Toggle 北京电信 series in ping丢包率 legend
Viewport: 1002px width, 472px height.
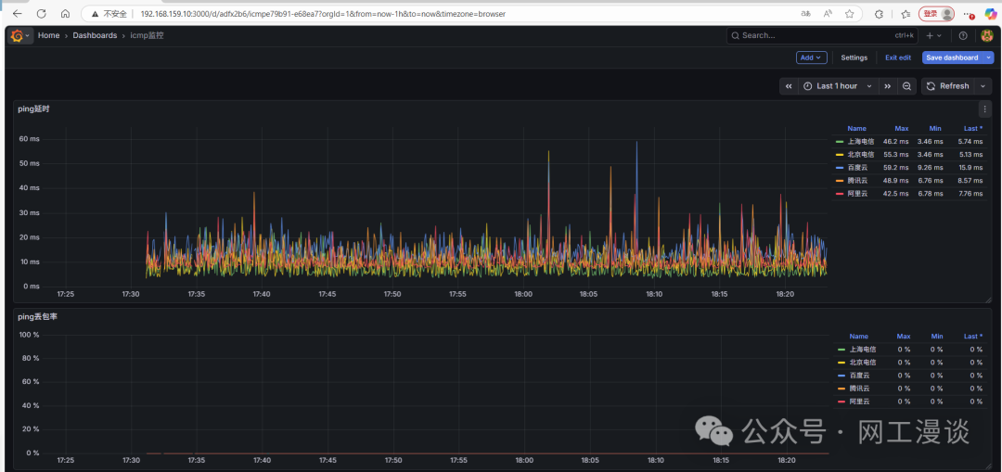pos(863,363)
